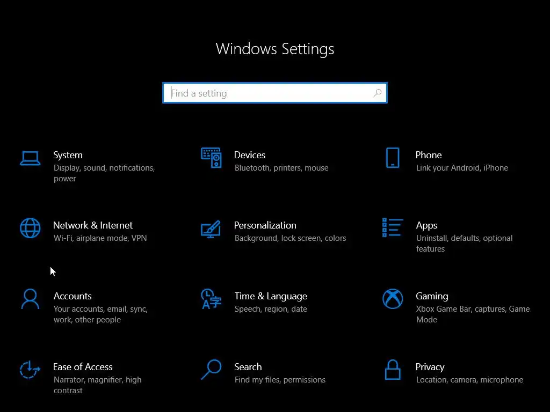
Task: Open Phone settings label
Action: 428,155
